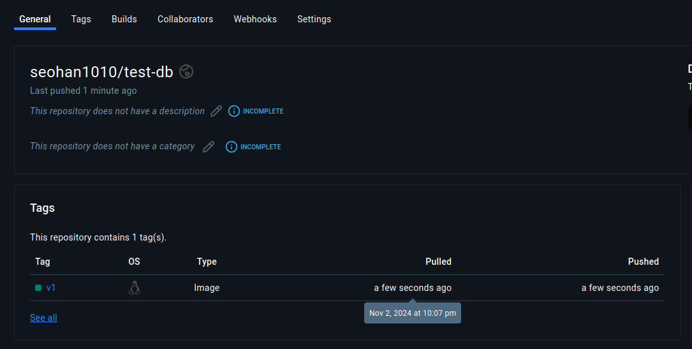Click INCOMPLETE label next to description
The width and height of the screenshot is (692, 349).
tap(263, 111)
